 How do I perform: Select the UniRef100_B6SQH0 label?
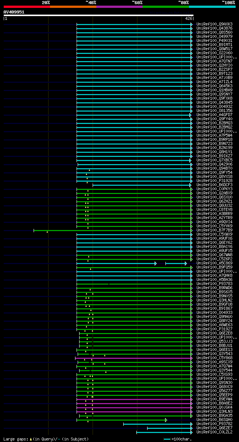coord(214,420)
